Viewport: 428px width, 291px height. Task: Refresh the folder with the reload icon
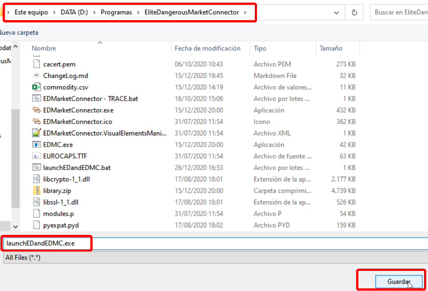pyautogui.click(x=354, y=13)
